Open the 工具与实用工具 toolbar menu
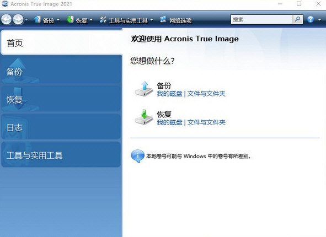Image resolution: width=326 pixels, height=237 pixels. click(x=129, y=20)
